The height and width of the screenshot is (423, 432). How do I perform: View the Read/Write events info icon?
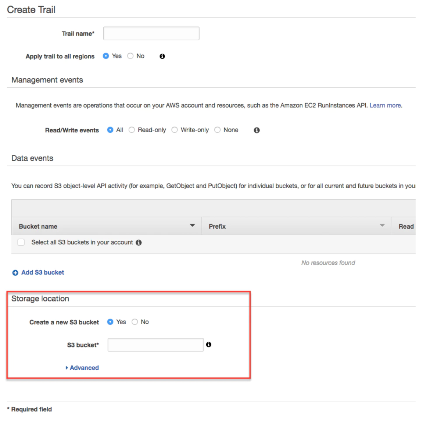coord(256,130)
